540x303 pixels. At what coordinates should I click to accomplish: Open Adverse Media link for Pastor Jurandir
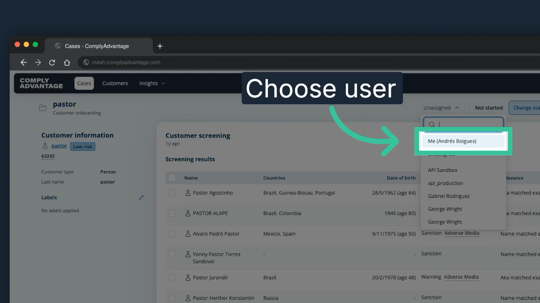tap(461, 277)
